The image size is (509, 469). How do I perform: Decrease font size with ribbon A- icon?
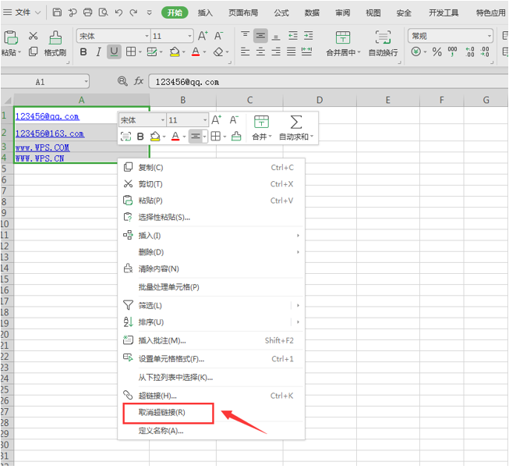[x=218, y=36]
